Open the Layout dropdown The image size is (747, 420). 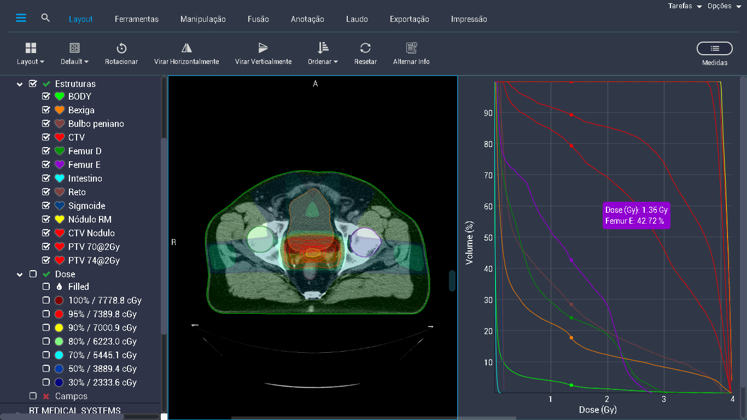(30, 52)
